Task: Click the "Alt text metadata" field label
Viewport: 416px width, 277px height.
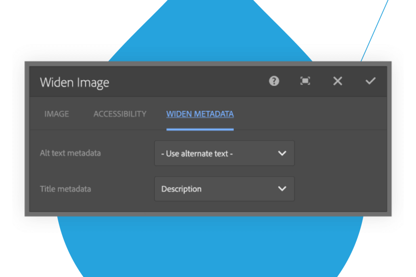Action: 70,153
